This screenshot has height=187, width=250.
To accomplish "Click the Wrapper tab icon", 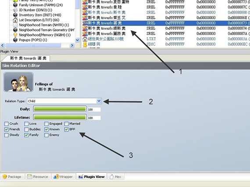I will pos(56,177).
